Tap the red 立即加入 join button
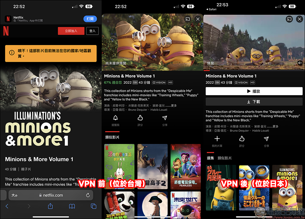This screenshot has width=305, height=219. tap(71, 31)
